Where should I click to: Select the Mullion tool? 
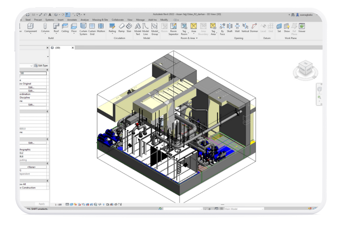[101, 28]
